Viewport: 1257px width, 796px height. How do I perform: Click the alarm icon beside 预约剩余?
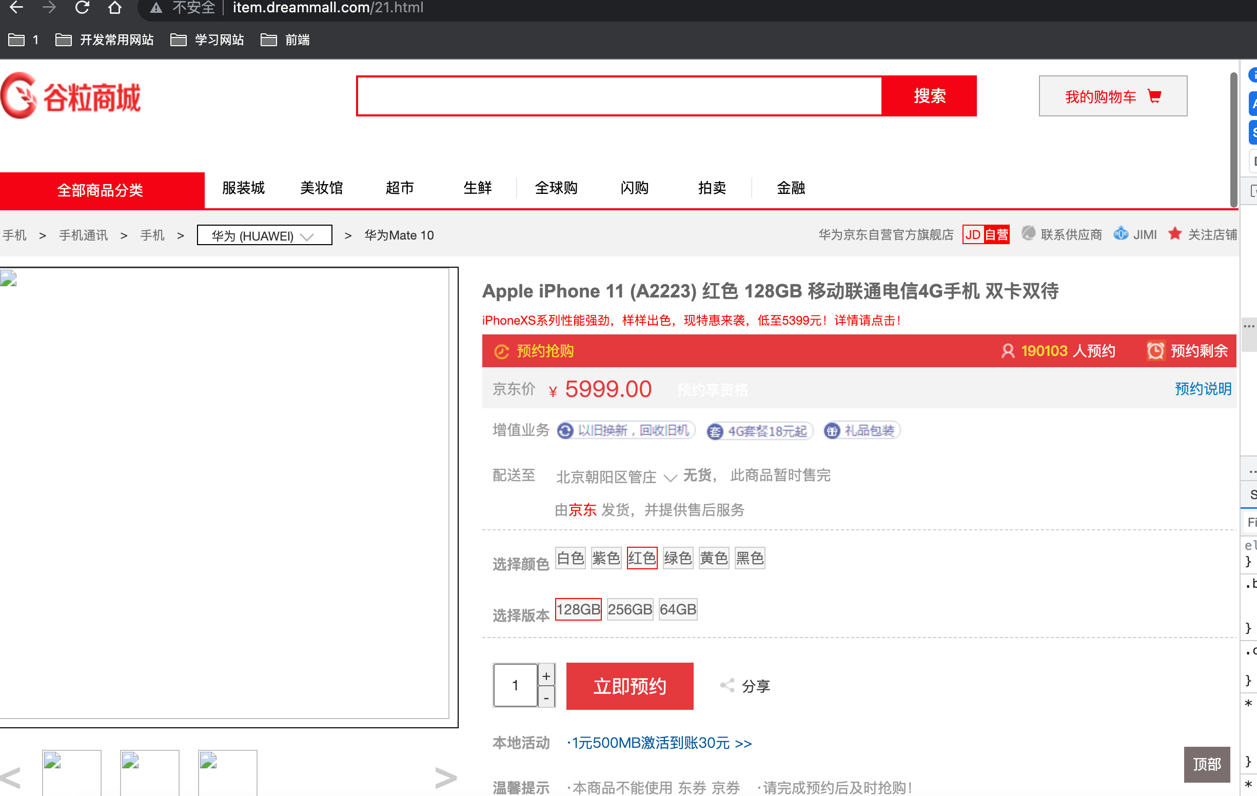pos(1155,350)
